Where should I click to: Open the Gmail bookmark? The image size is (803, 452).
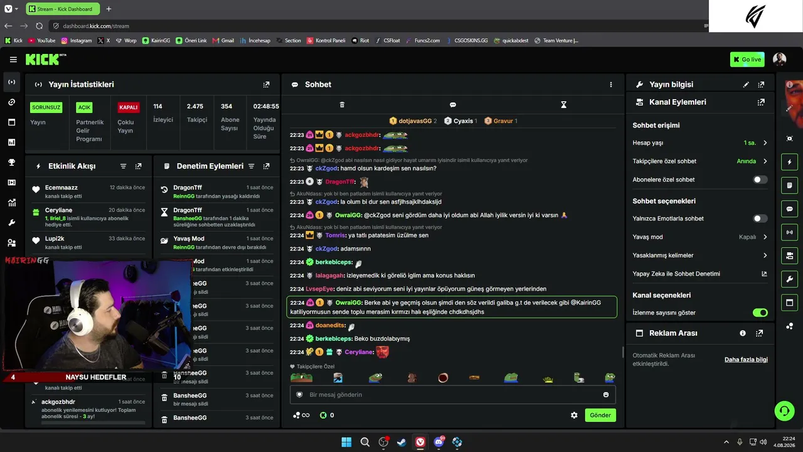click(223, 41)
